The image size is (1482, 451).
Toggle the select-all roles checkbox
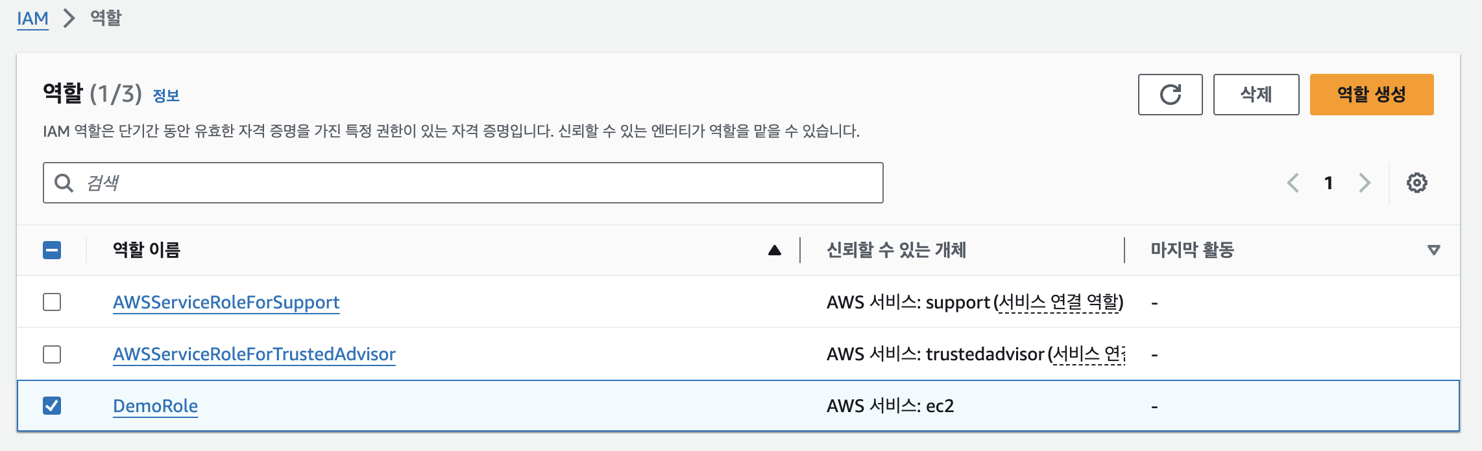pyautogui.click(x=52, y=250)
